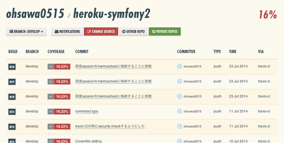
Task: Click coverage badge 16.23% in build #30 row
Action: (x=59, y=67)
